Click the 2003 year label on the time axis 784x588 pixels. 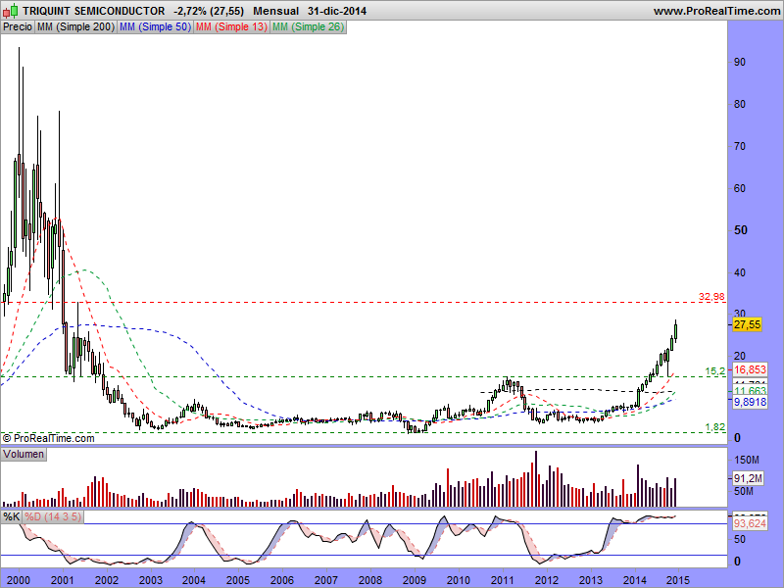point(151,580)
